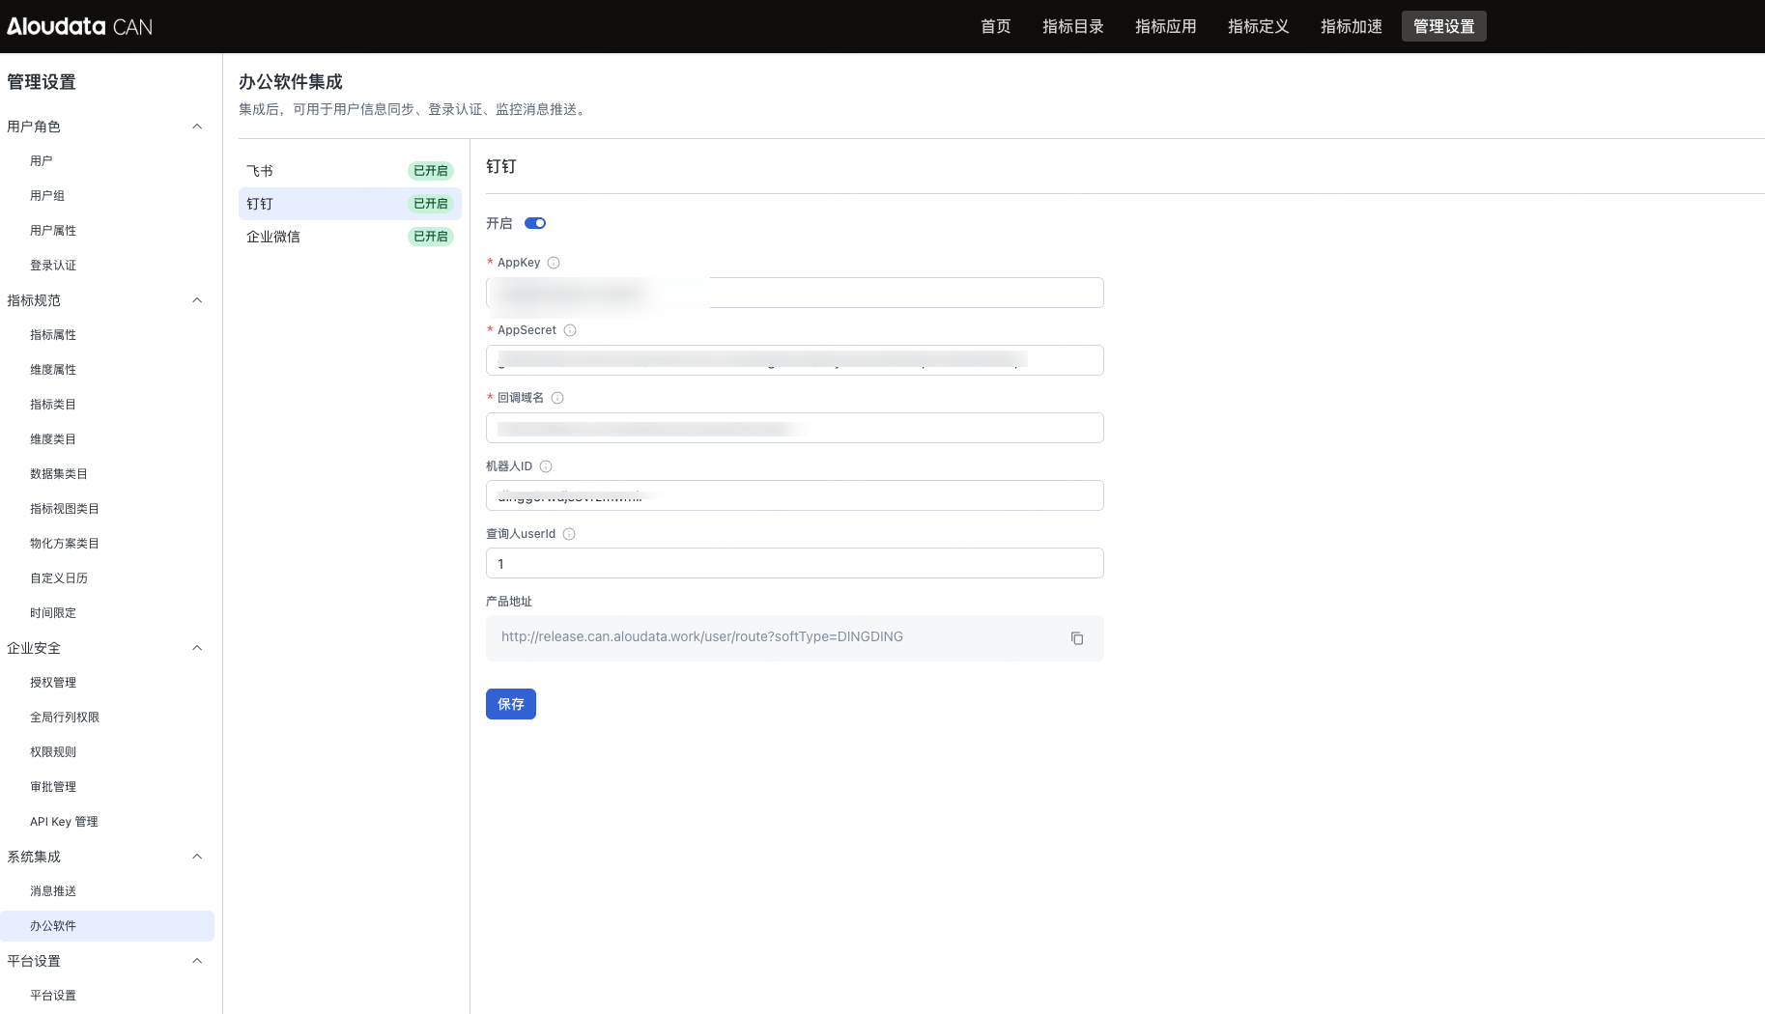Click the 已开启 badge beside 钉钉
The height and width of the screenshot is (1014, 1765).
click(x=431, y=204)
